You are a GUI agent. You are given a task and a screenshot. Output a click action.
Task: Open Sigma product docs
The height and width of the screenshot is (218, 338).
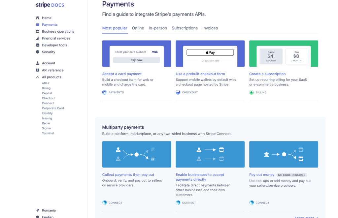46,128
